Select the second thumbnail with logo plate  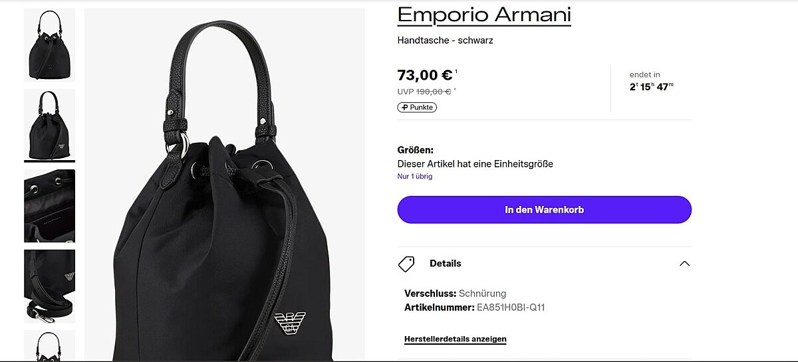[49, 125]
